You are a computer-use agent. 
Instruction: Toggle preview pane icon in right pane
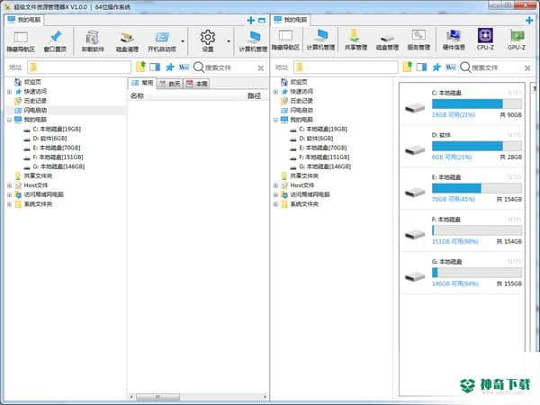pos(421,67)
